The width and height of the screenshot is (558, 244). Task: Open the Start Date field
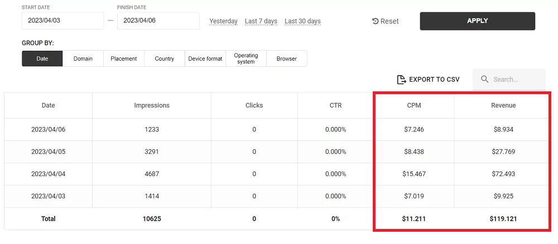pyautogui.click(x=62, y=21)
